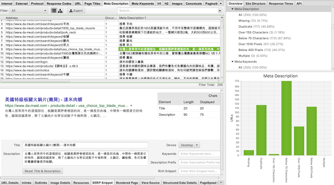Open the bottom tabs overflow arrow
This screenshot has height=185, width=334.
[x=221, y=183]
